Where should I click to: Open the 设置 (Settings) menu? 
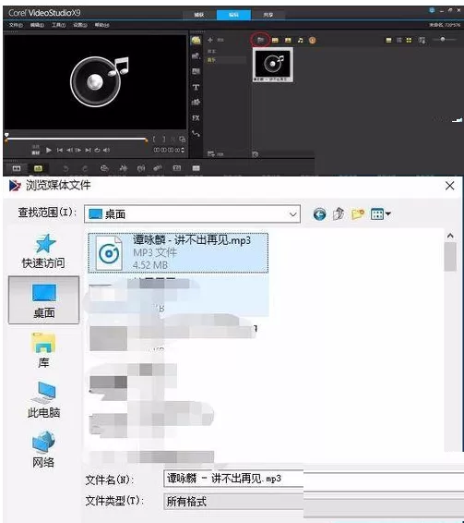click(x=80, y=25)
